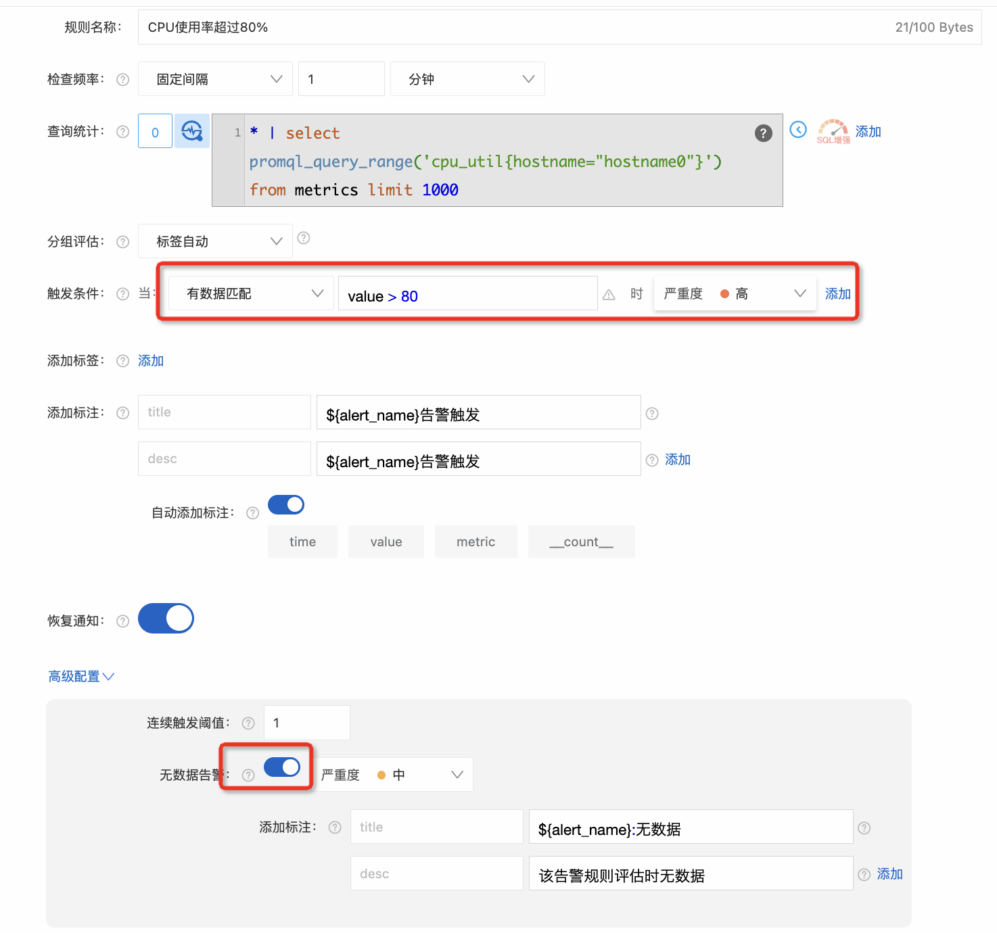Open the 严重度 高 severity dropdown

[735, 293]
